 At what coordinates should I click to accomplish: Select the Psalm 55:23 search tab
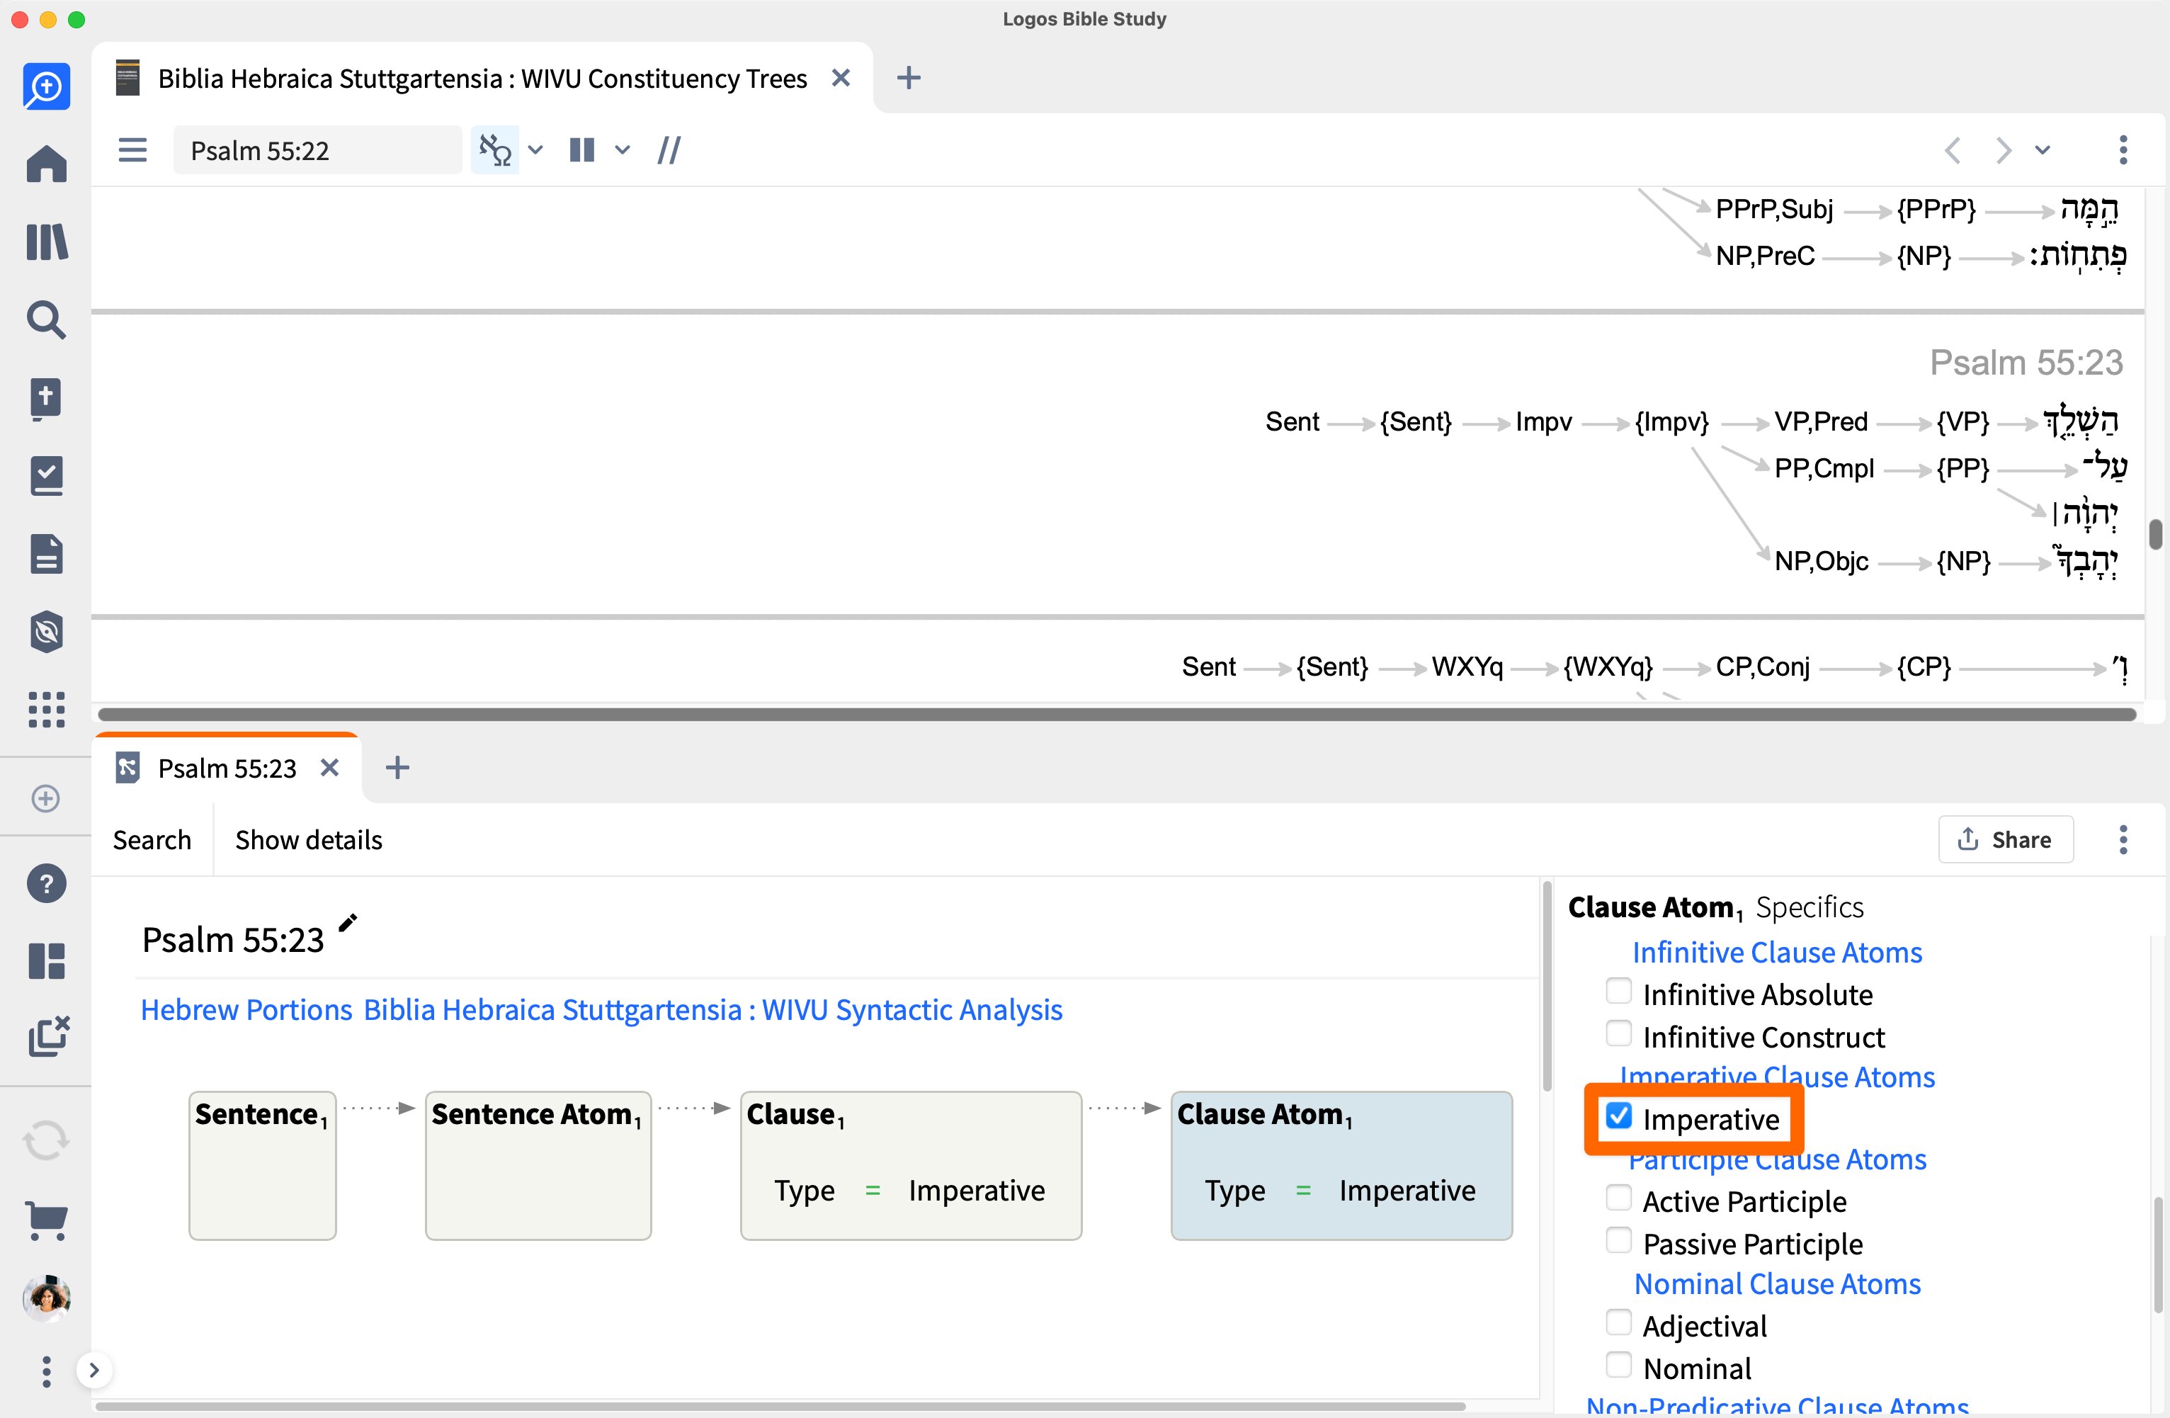click(x=227, y=768)
